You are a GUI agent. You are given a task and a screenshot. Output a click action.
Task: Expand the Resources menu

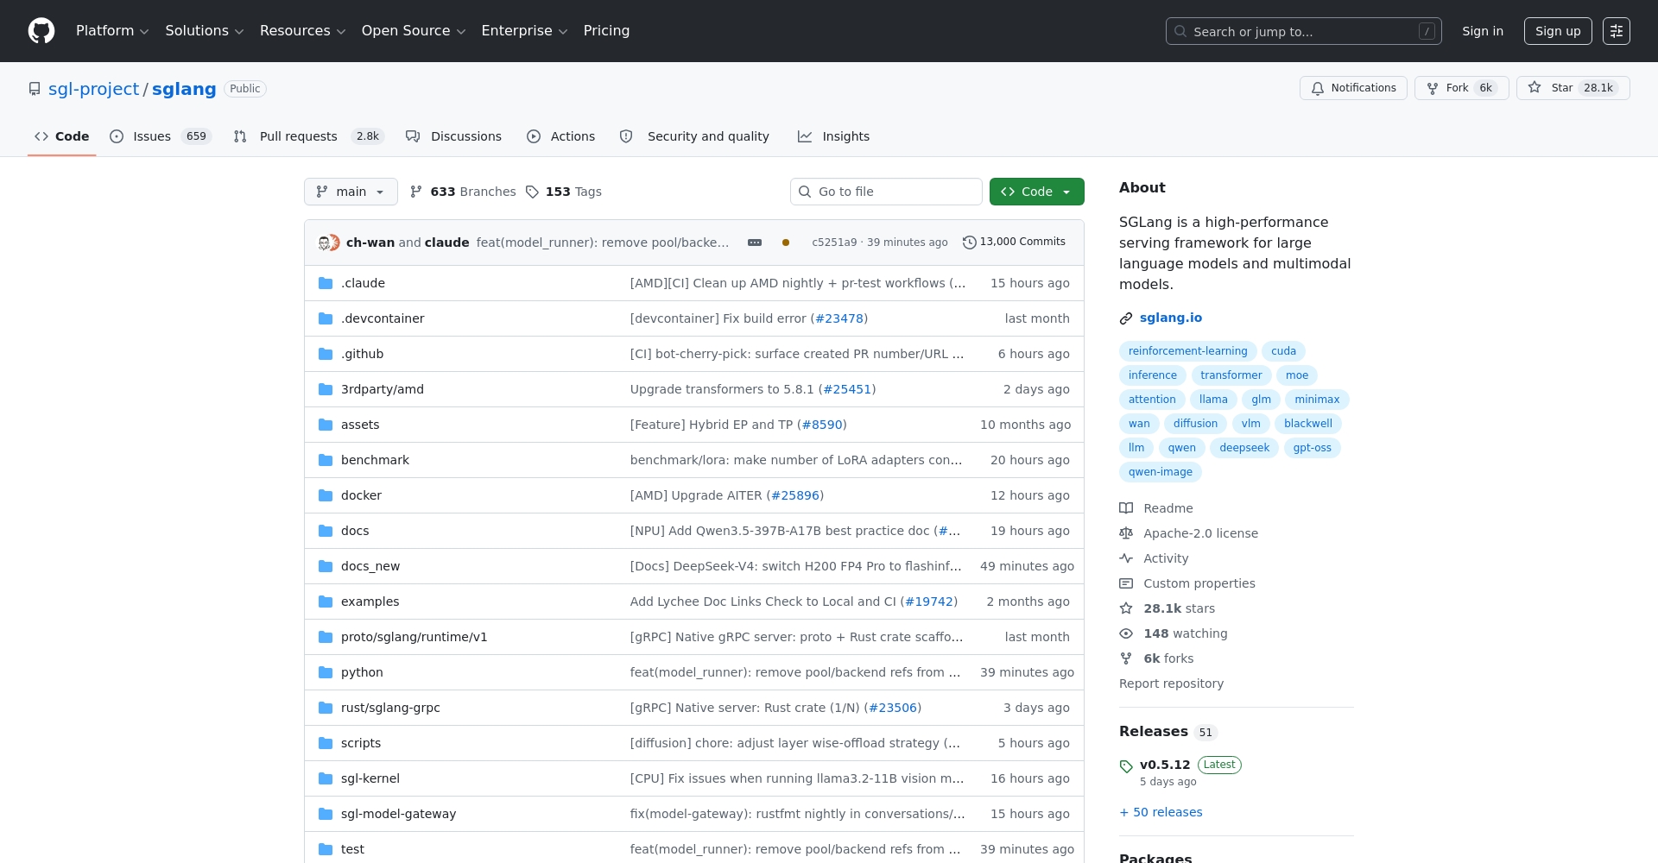302,31
